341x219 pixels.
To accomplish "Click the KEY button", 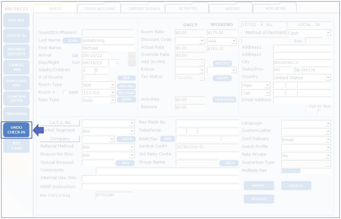I will click(126, 78).
